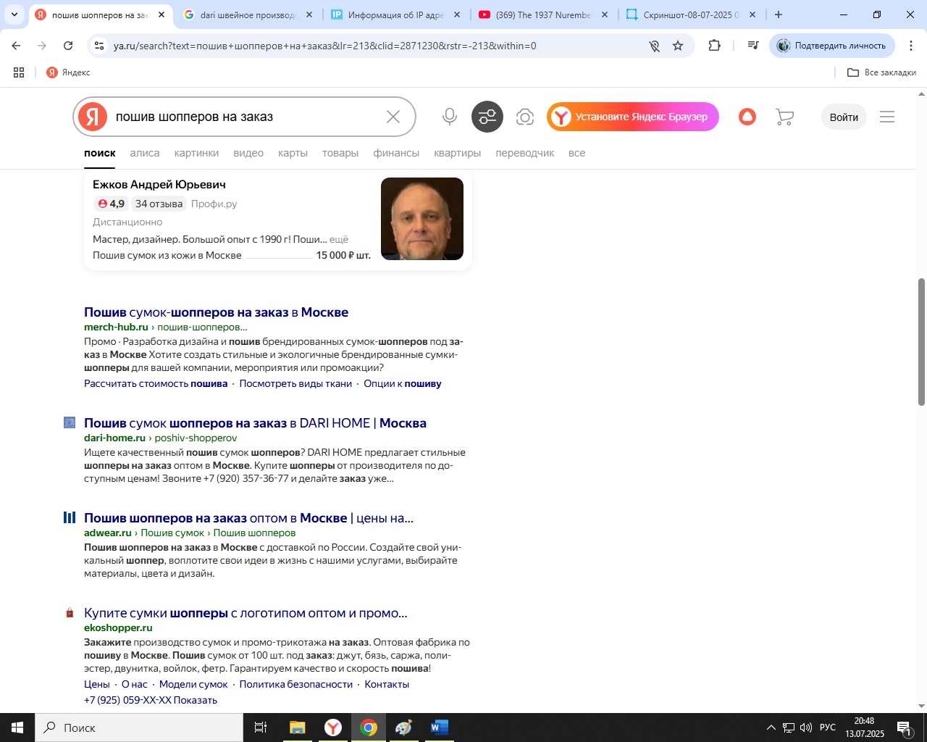Click the 'Войти' login button

pyautogui.click(x=844, y=117)
